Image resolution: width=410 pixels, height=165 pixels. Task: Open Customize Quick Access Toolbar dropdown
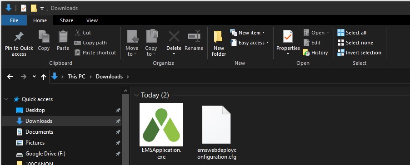tap(42, 9)
